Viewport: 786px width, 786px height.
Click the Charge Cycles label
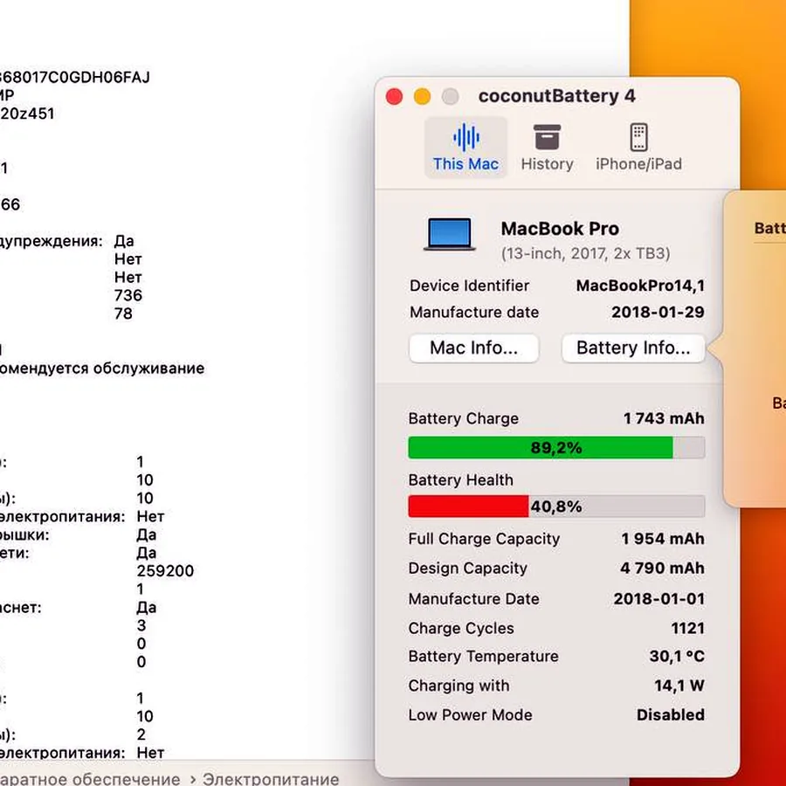click(x=461, y=629)
